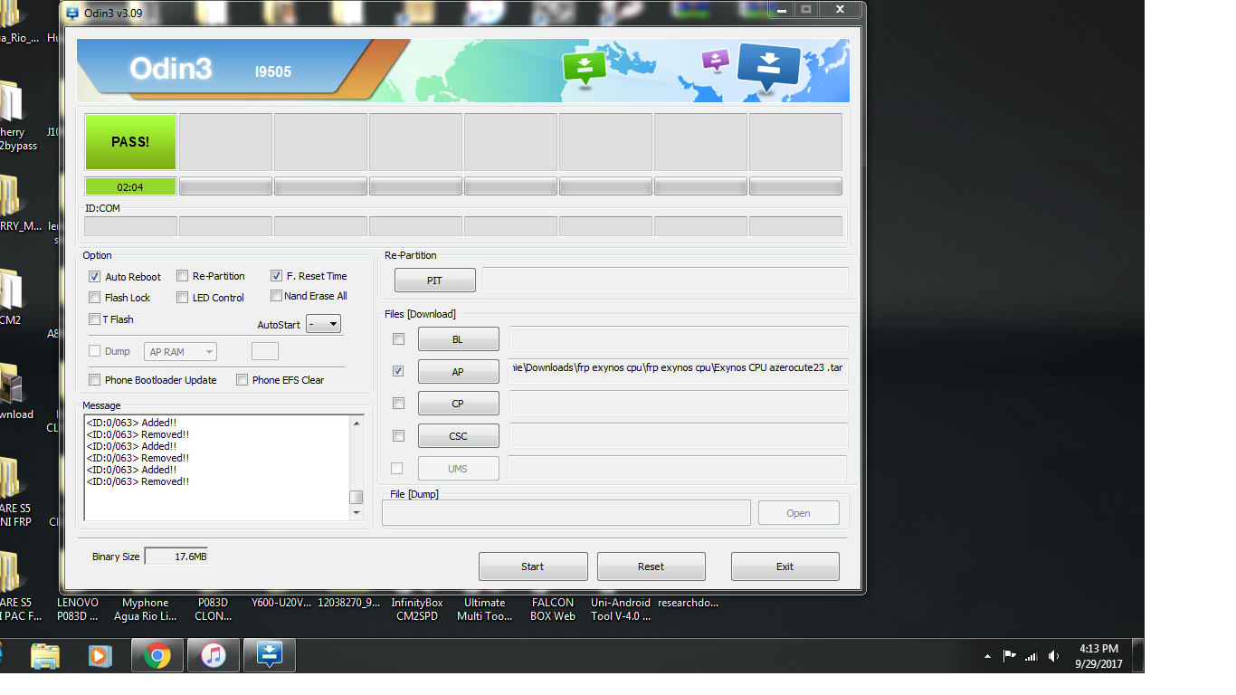This screenshot has width=1236, height=695.
Task: Click the AP file path field
Action: [678, 368]
